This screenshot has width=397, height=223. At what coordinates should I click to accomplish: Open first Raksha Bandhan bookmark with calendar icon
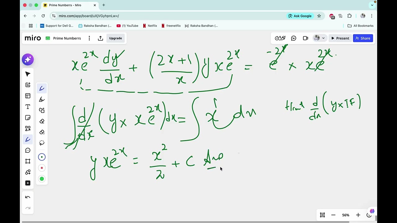coord(95,26)
